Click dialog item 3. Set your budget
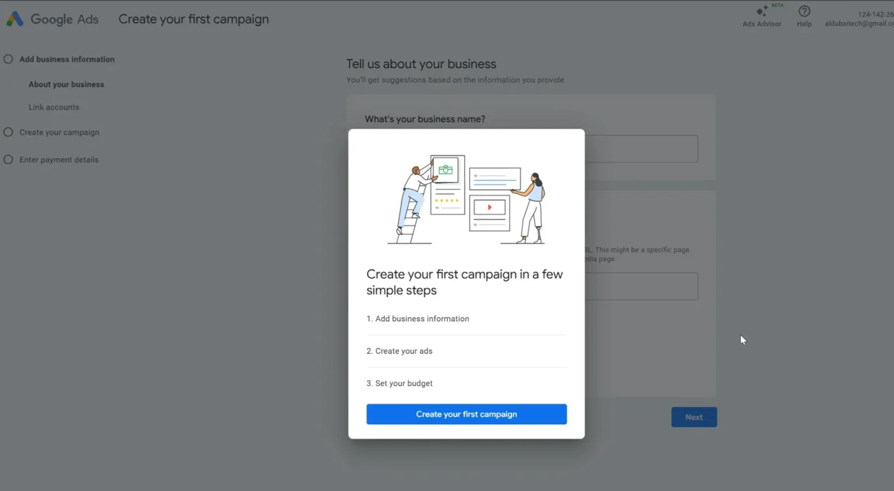Image resolution: width=894 pixels, height=491 pixels. point(400,384)
